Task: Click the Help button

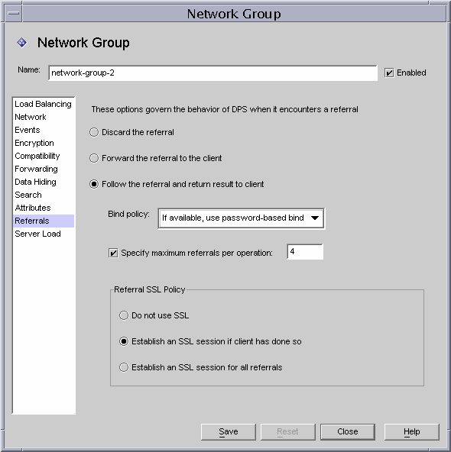Action: point(412,432)
